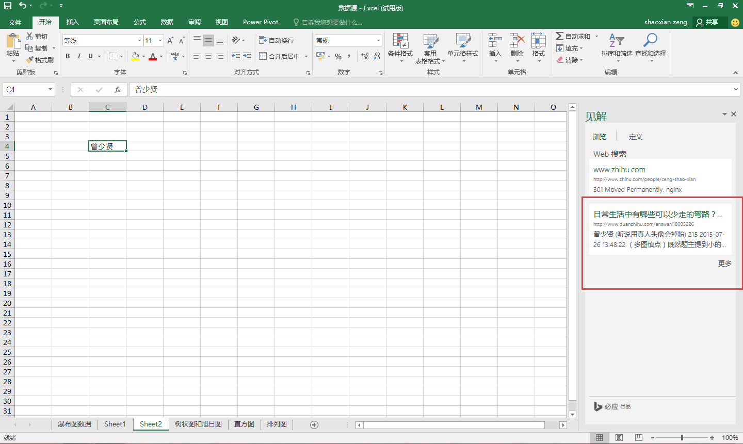Expand the fill color dropdown arrow
This screenshot has width=743, height=444.
coord(144,56)
